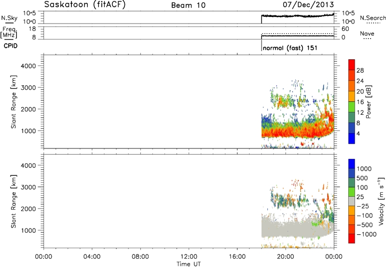Click the "Velocity [m s⁻¹]" colorbar title
The width and height of the screenshot is (386, 267).
click(381, 201)
